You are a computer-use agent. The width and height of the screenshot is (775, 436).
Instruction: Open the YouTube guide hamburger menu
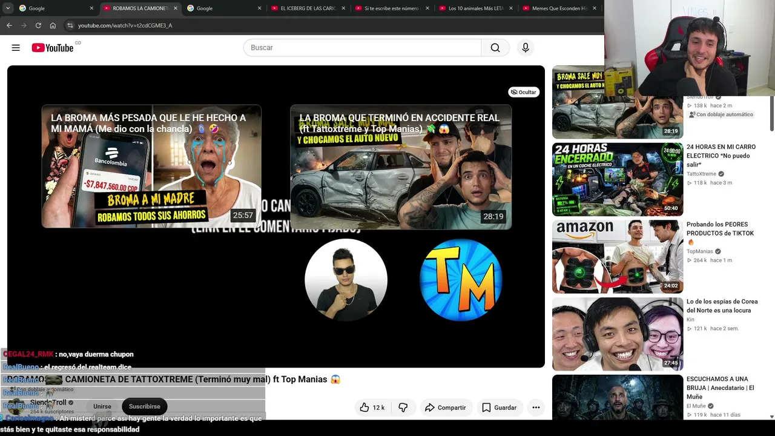pos(16,48)
